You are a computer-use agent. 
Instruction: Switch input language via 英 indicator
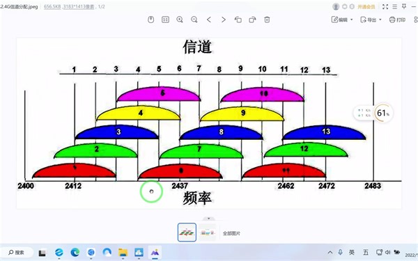352,252
